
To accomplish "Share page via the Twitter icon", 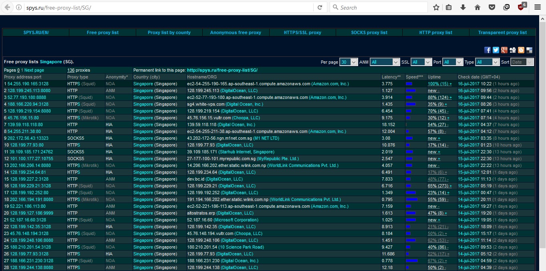I will (x=496, y=50).
